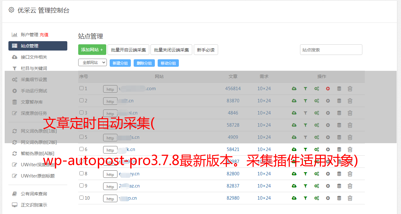
Task: Click the filter icon in row 2
Action: 305,101
